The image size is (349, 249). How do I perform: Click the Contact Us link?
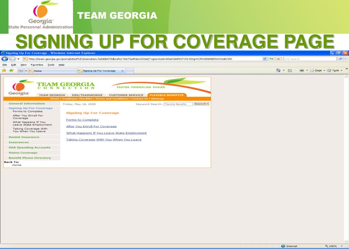tap(140, 99)
